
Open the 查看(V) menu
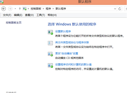click(29, 15)
